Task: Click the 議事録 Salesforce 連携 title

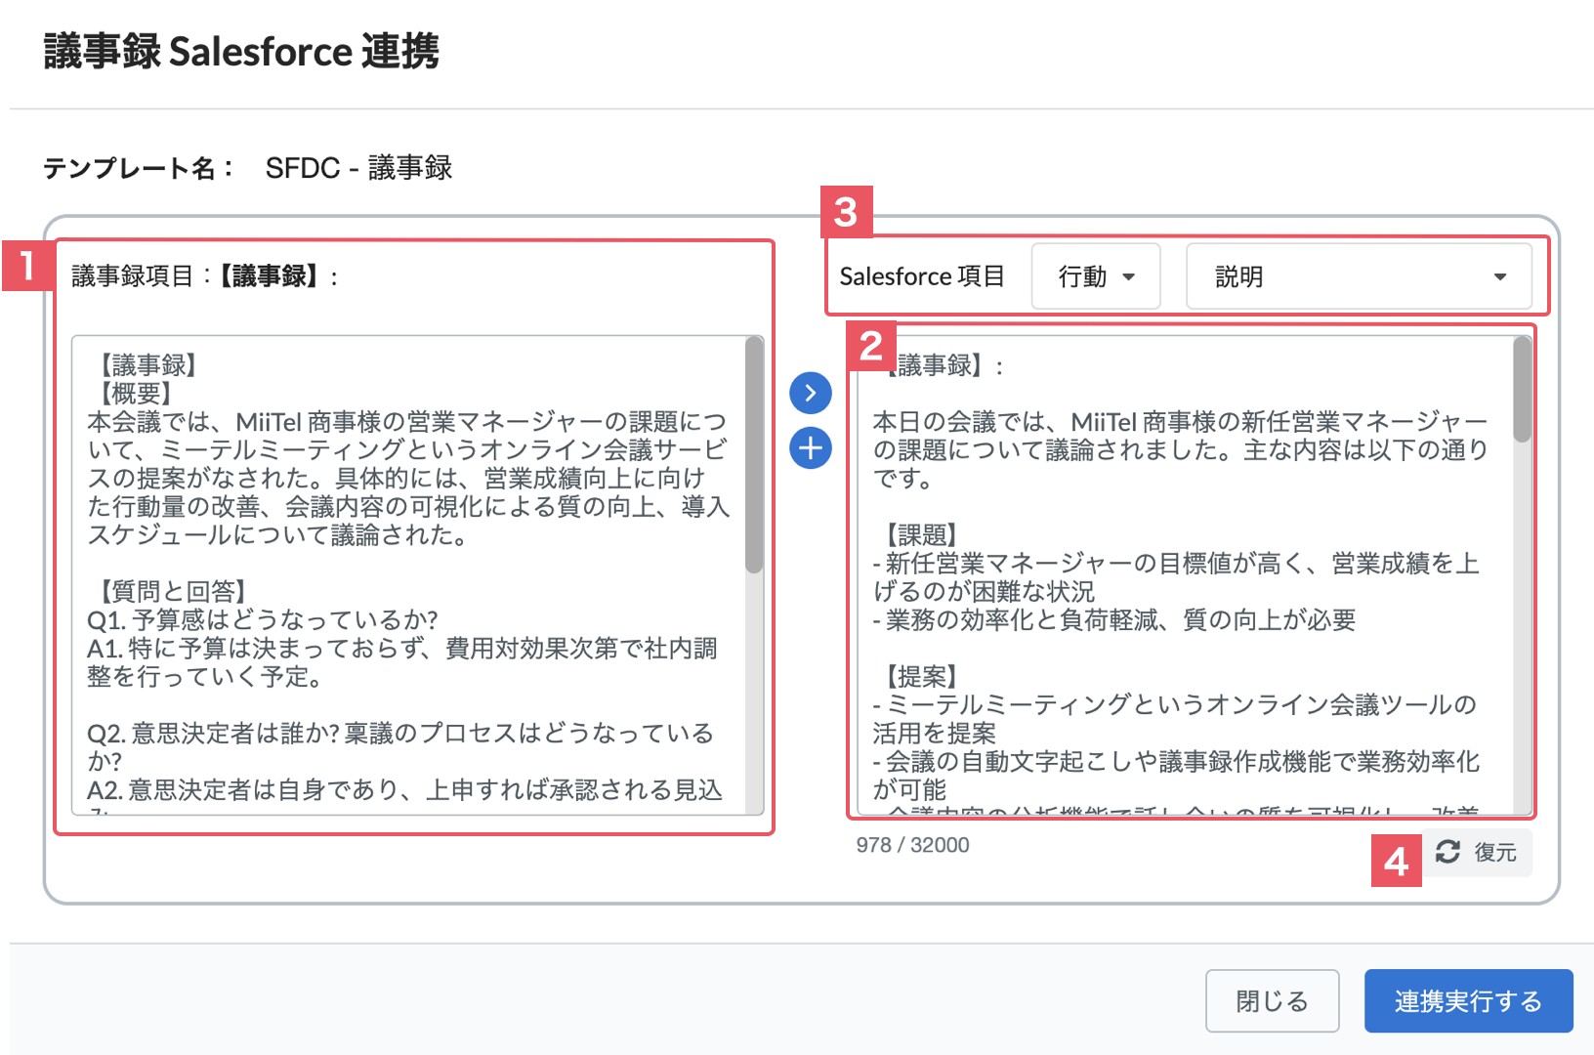Action: [x=241, y=51]
